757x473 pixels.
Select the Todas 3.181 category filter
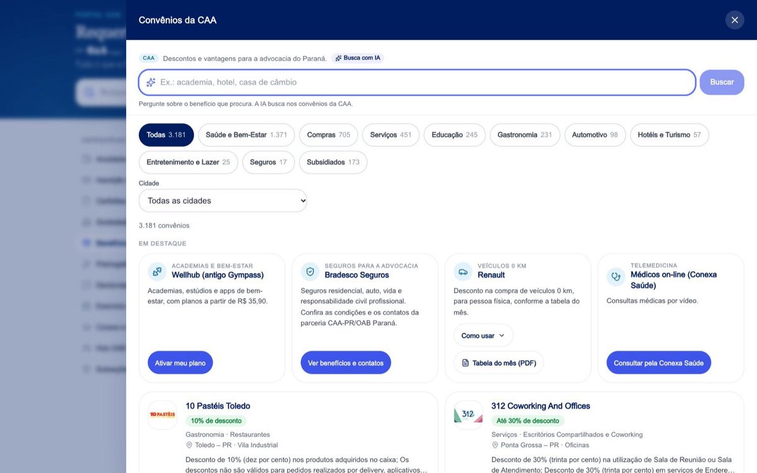coord(166,135)
